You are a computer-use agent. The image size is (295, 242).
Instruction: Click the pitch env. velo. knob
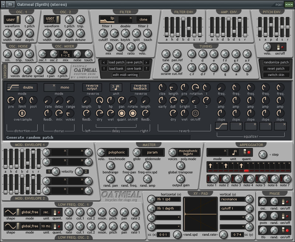coord(267,47)
